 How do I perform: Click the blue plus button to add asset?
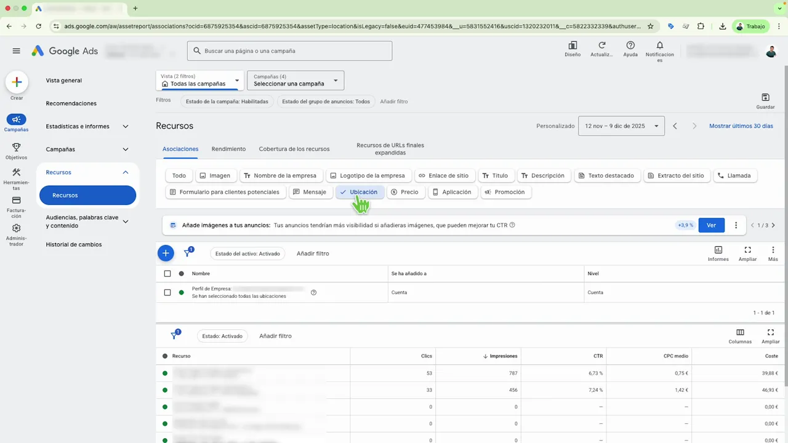point(165,253)
